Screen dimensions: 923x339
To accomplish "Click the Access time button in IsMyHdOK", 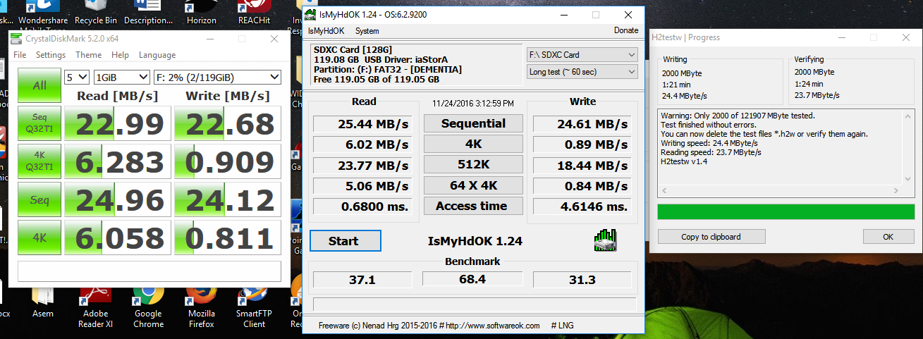I will click(x=473, y=206).
